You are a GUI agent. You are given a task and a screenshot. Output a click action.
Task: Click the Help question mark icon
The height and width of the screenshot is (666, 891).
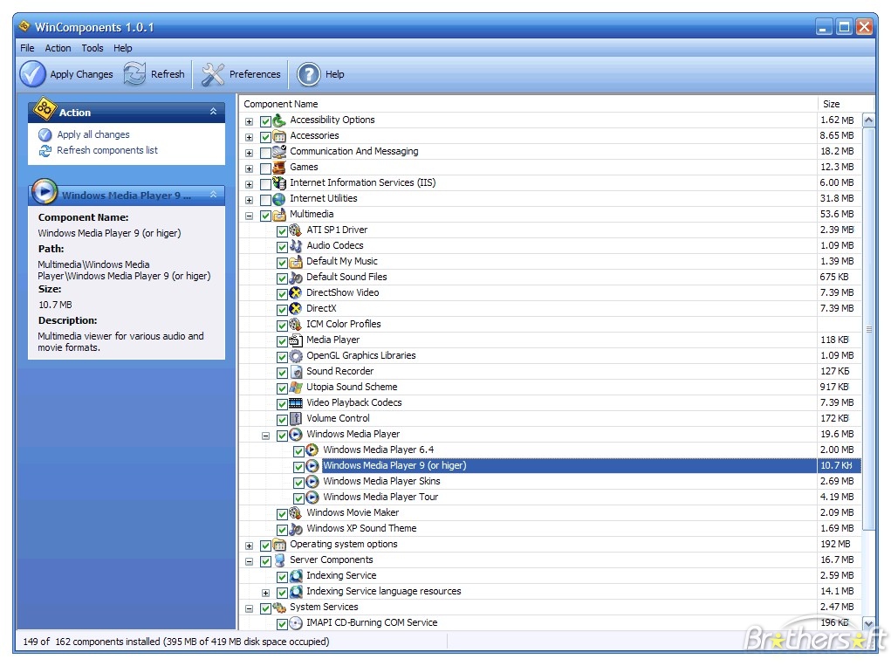(309, 74)
